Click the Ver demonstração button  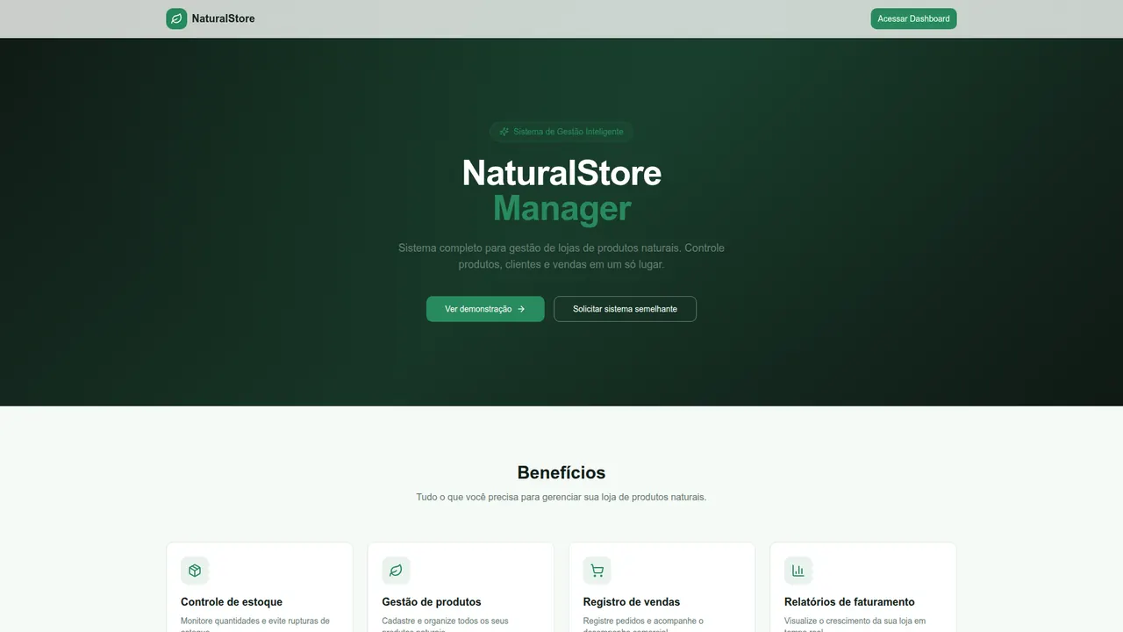click(485, 309)
